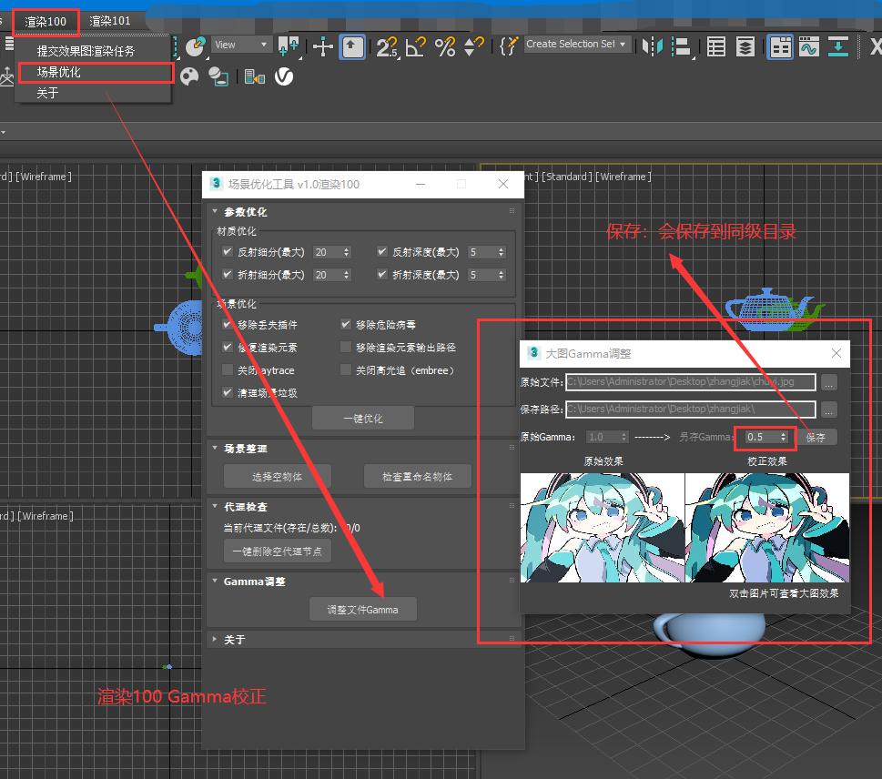Screen dimensions: 882x779
Task: Click the 原始文件 path field
Action: [x=691, y=382]
